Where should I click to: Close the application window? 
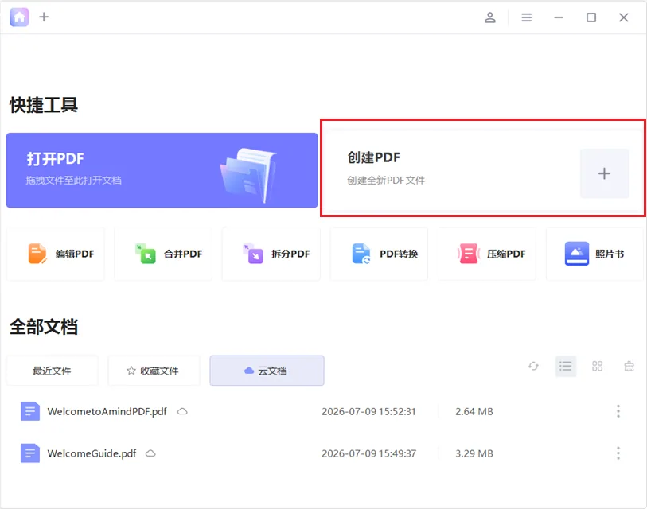pos(623,17)
